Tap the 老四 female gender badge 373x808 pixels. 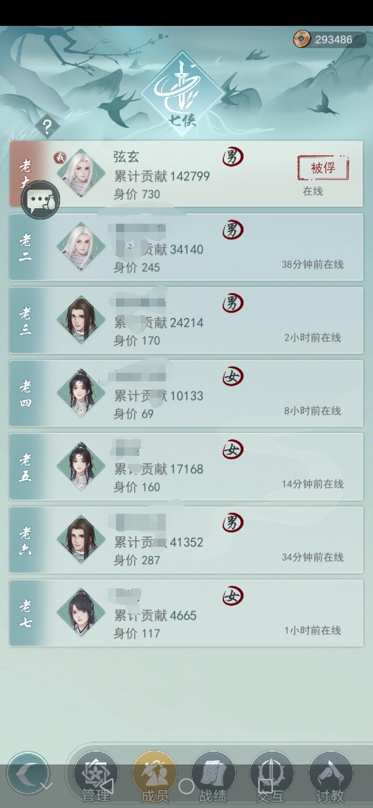coord(233,376)
